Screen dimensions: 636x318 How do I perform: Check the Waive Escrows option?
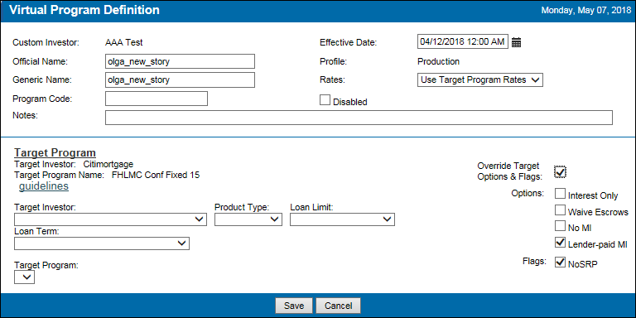pyautogui.click(x=560, y=210)
